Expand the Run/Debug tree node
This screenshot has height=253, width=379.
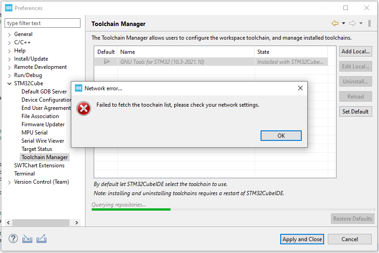click(9, 76)
